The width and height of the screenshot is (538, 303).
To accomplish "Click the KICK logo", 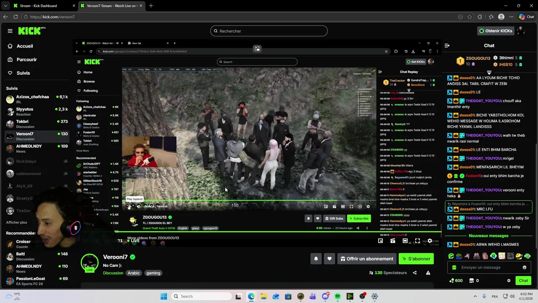I will click(x=32, y=31).
